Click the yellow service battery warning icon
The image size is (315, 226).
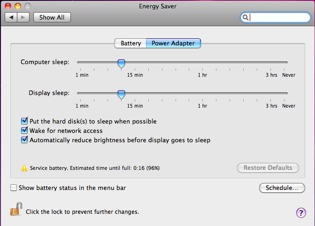pyautogui.click(x=24, y=168)
